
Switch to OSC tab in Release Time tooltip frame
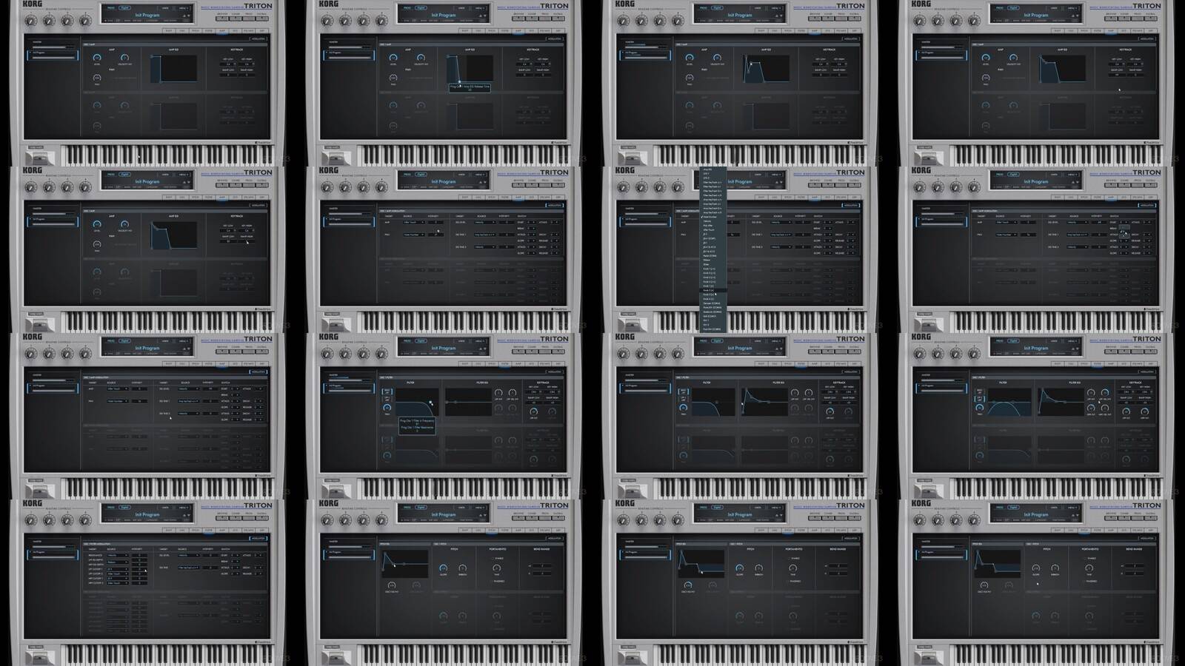478,31
